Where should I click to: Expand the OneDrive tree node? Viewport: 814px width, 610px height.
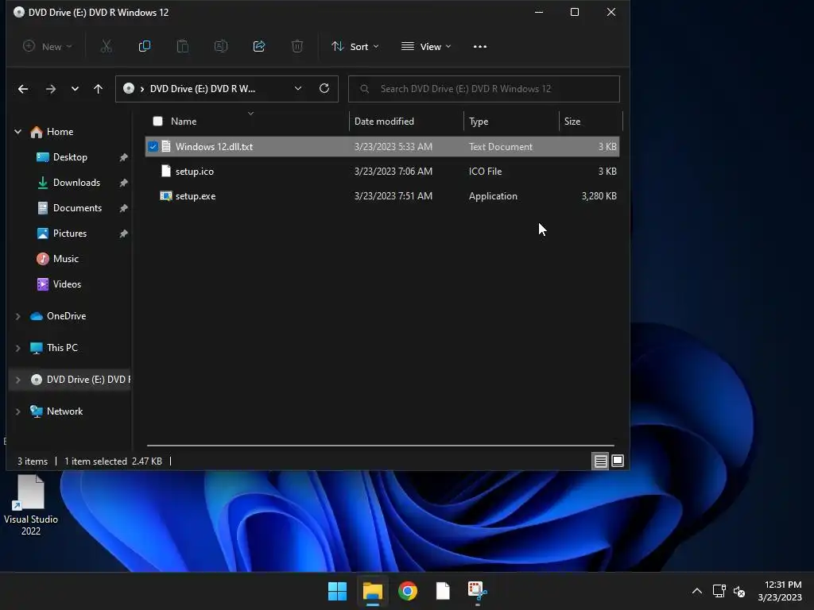(18, 316)
